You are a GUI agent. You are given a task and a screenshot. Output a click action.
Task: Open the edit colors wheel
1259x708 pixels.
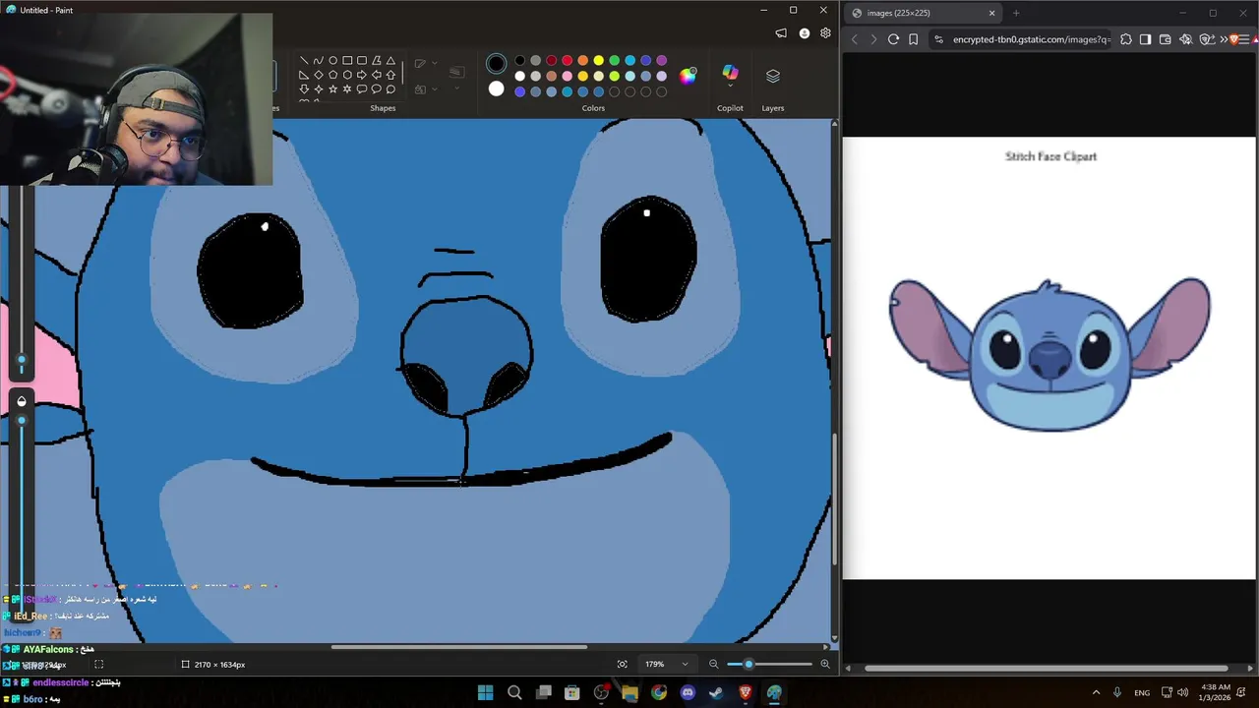(x=688, y=76)
